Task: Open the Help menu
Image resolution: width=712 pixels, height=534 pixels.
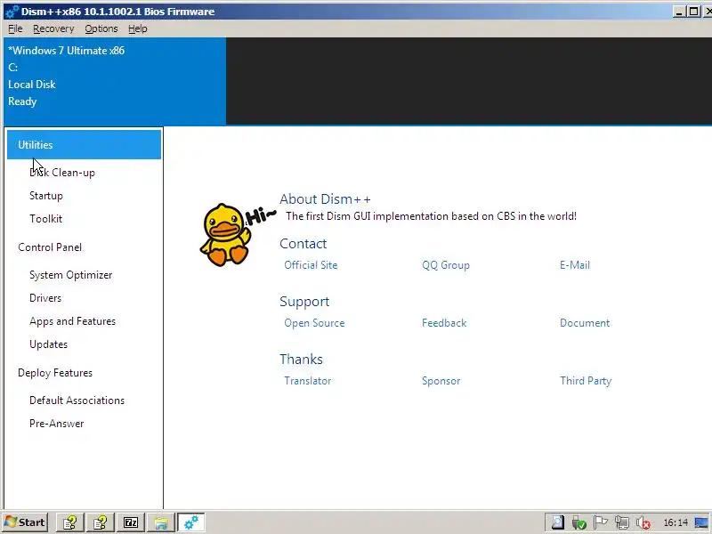Action: (x=138, y=28)
